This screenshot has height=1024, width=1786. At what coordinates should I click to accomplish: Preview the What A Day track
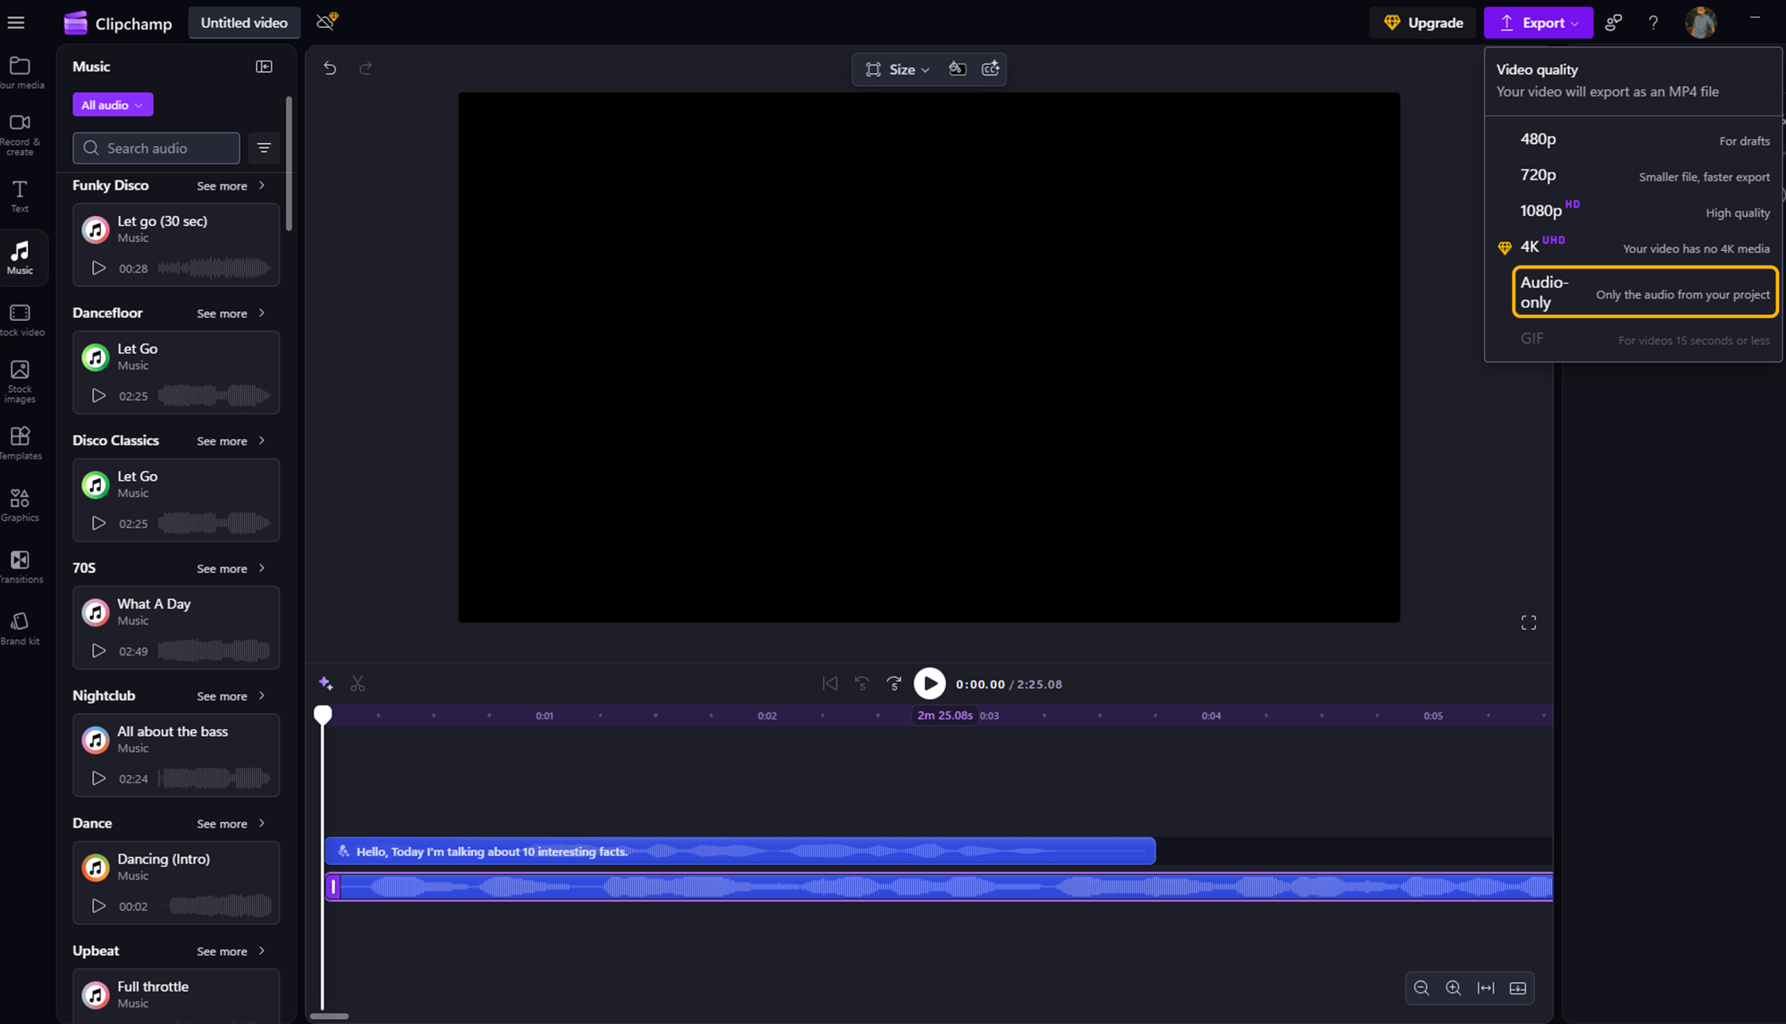pyautogui.click(x=99, y=651)
